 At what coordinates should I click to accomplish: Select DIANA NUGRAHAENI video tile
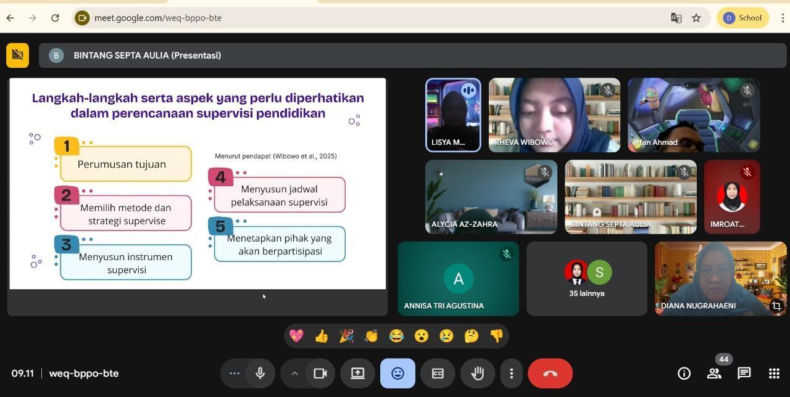[720, 279]
